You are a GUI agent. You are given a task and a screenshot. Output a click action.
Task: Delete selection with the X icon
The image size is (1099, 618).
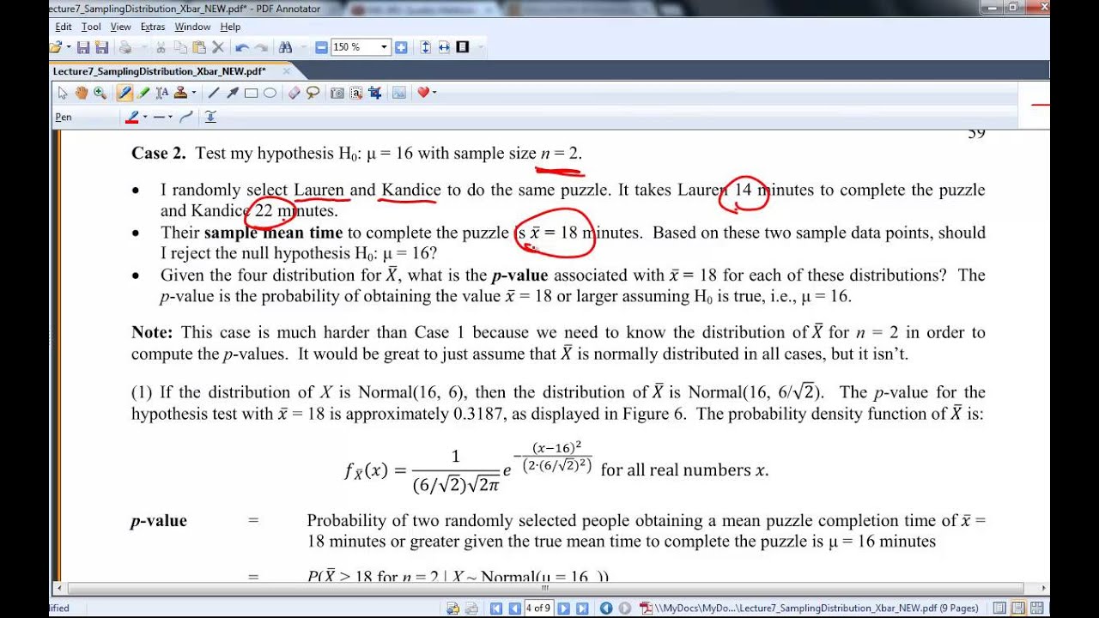[217, 47]
